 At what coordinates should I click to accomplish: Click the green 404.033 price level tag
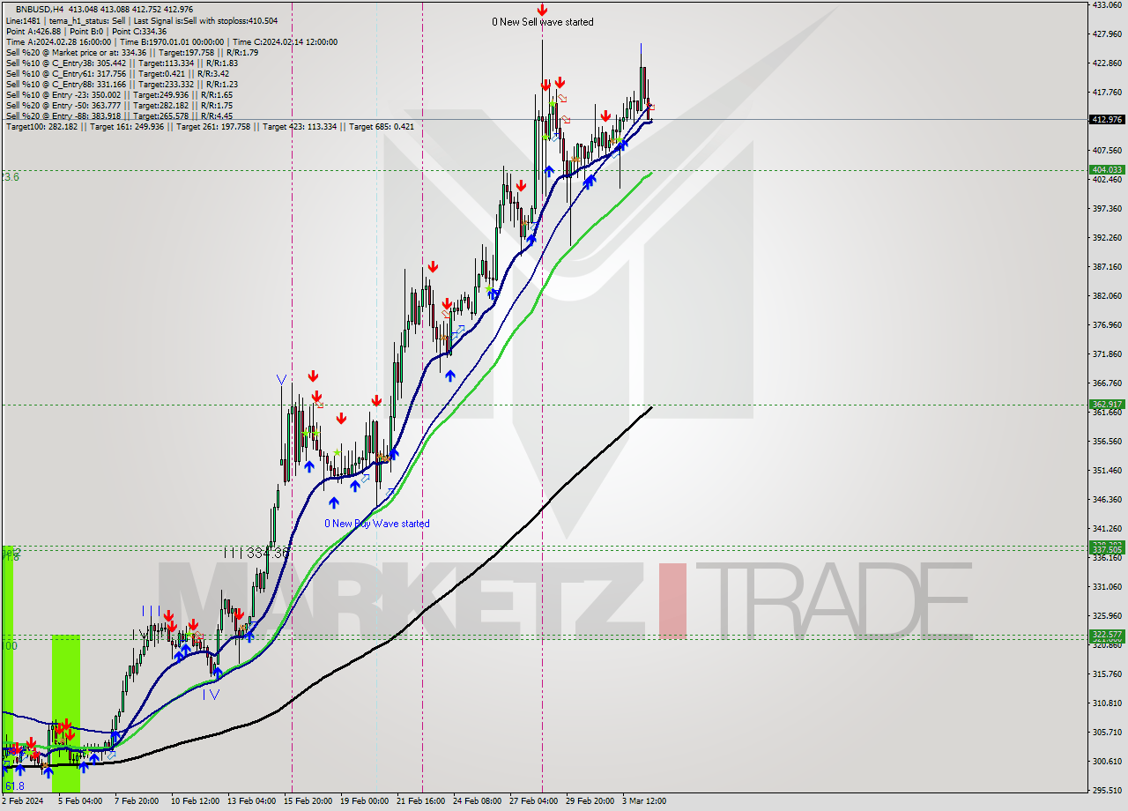pos(1107,169)
